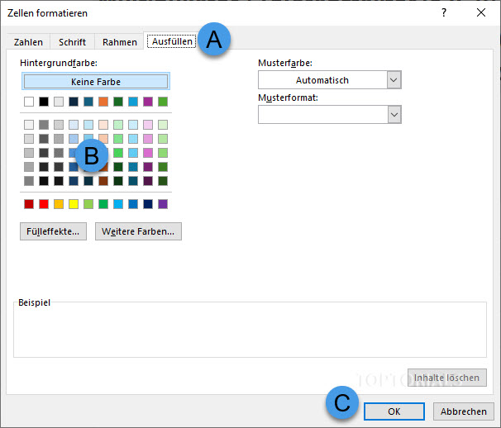Choose the black swatch in top color row

click(x=44, y=102)
